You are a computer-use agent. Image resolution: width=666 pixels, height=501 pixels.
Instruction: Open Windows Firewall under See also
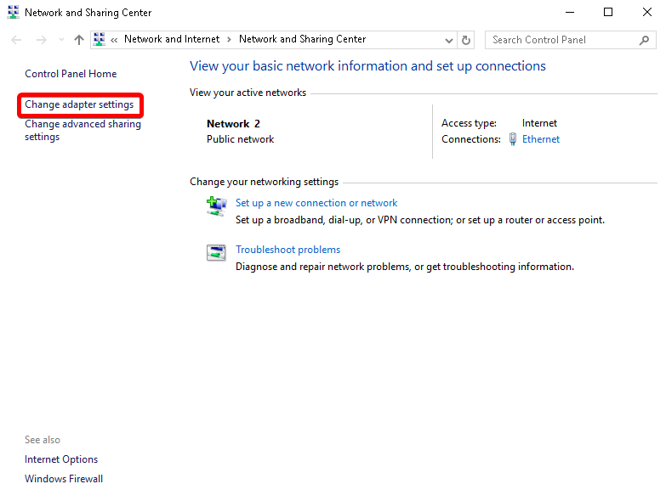(64, 479)
